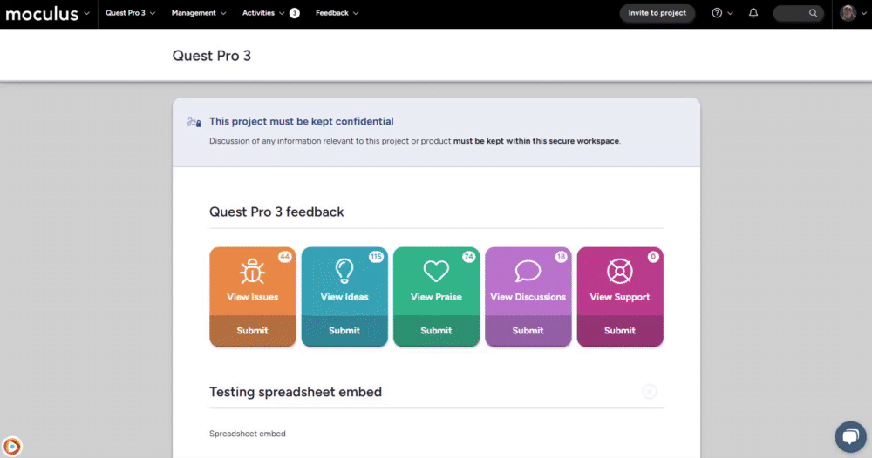Open the Management menu
This screenshot has width=872, height=458.
(199, 13)
